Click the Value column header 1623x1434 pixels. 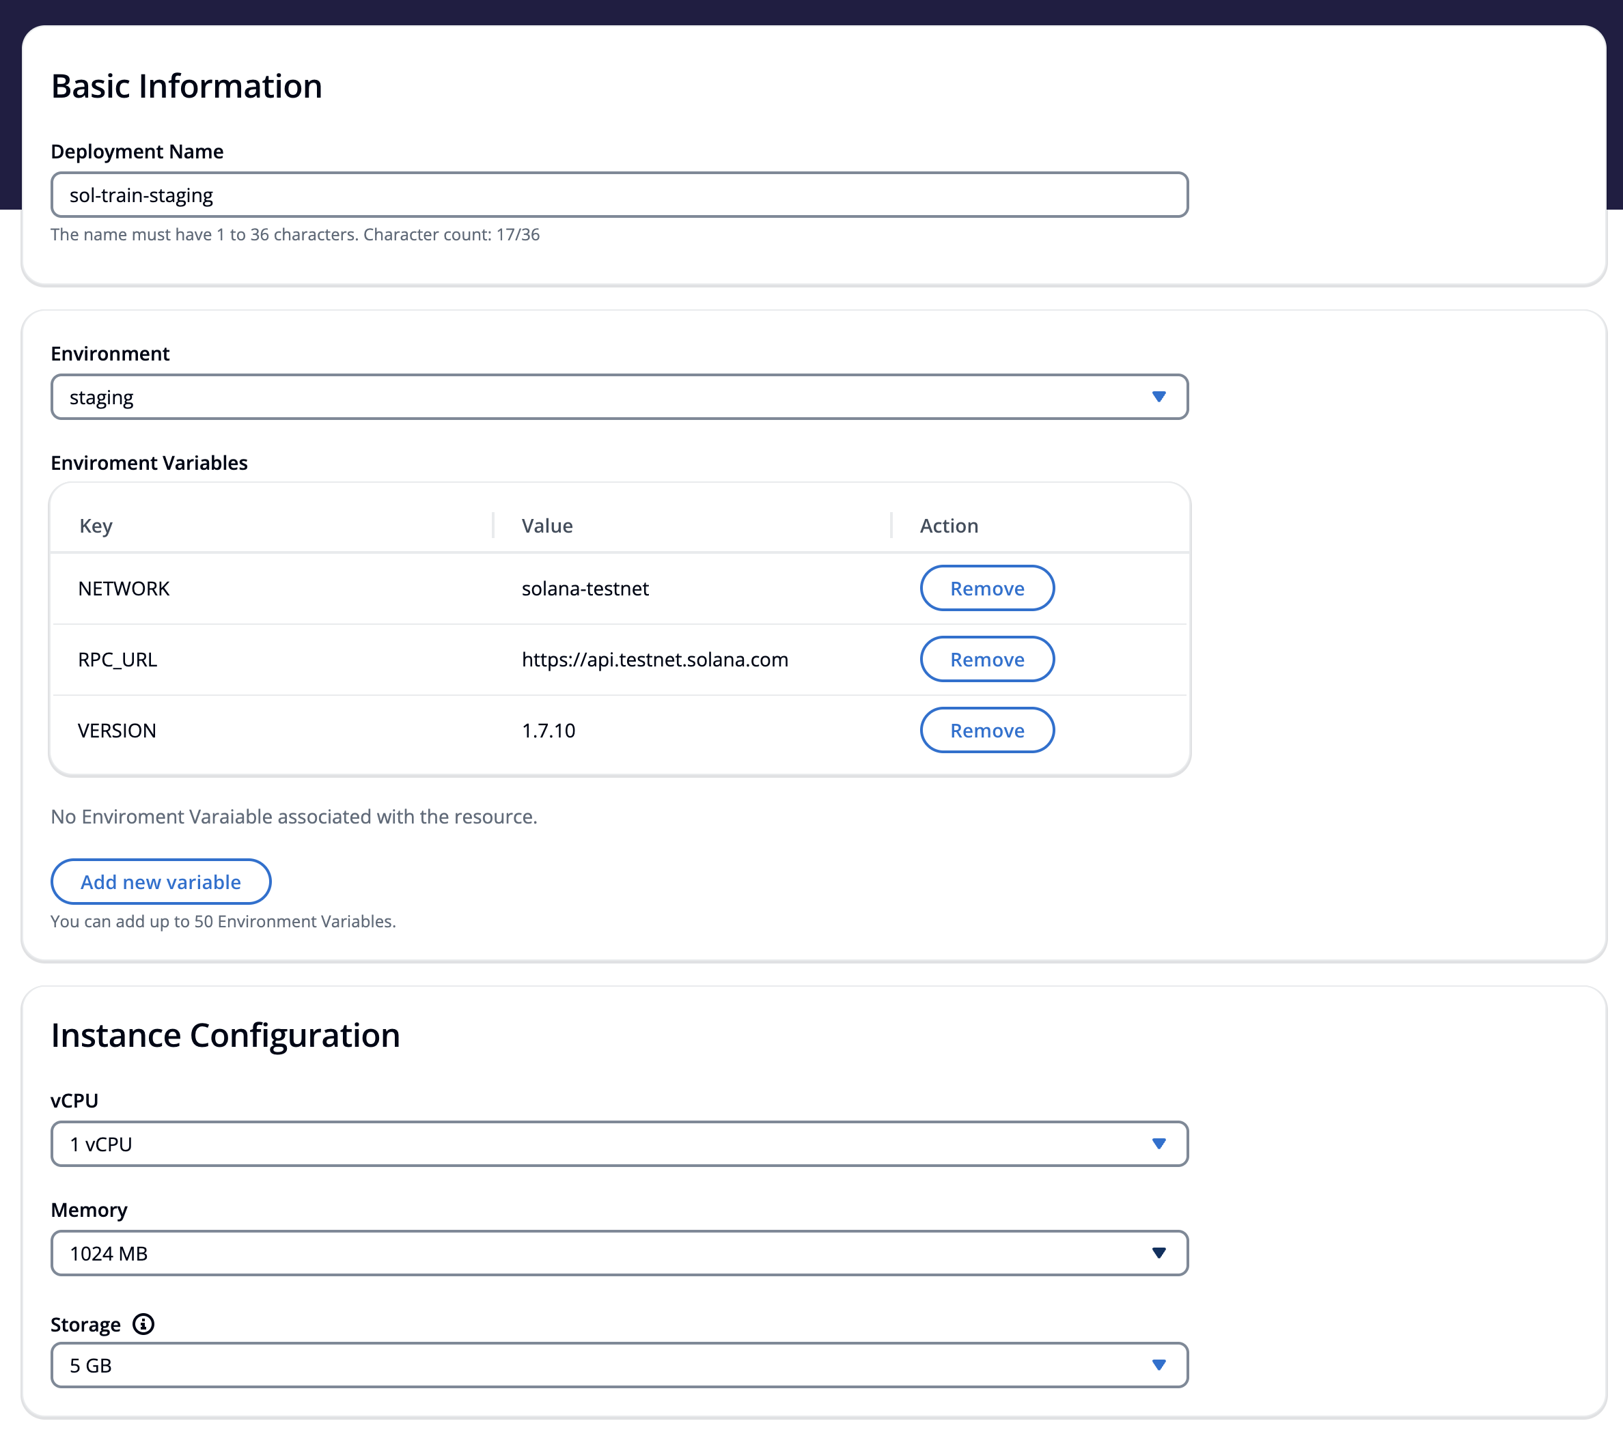pyautogui.click(x=547, y=526)
